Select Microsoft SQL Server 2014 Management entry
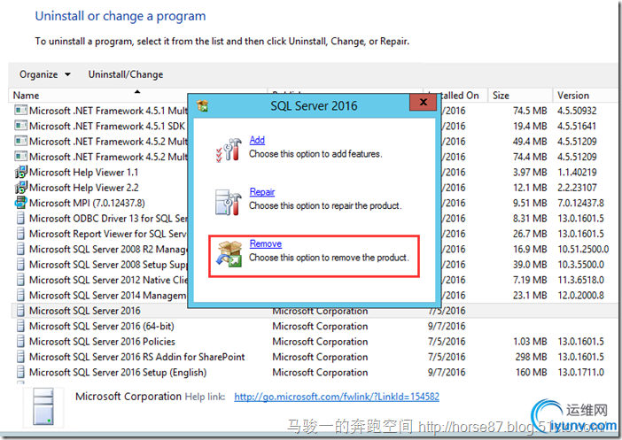622x440 pixels. pos(108,296)
